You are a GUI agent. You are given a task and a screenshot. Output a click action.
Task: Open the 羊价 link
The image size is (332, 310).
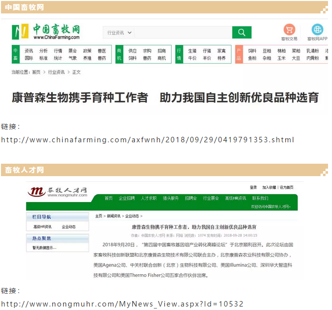(207, 58)
